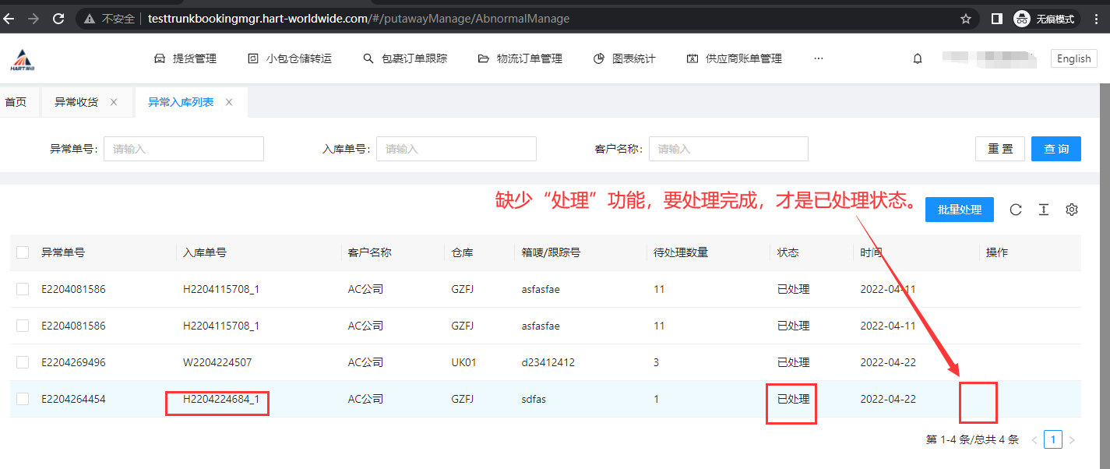Reload the page in the browser
The width and height of the screenshot is (1110, 469).
(58, 19)
